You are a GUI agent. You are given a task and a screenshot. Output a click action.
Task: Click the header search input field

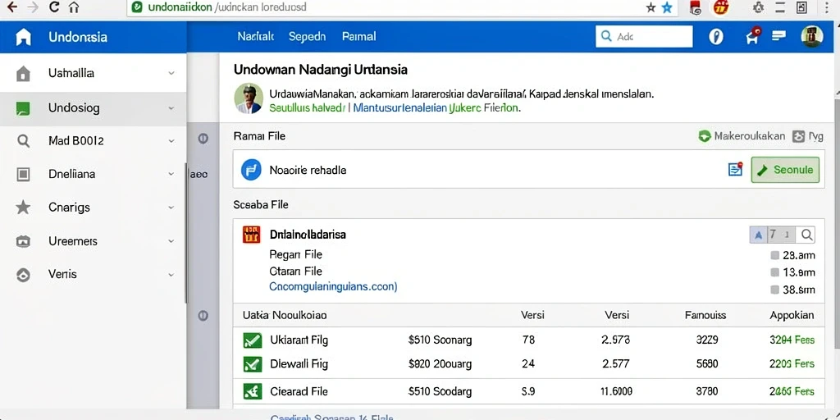[644, 36]
